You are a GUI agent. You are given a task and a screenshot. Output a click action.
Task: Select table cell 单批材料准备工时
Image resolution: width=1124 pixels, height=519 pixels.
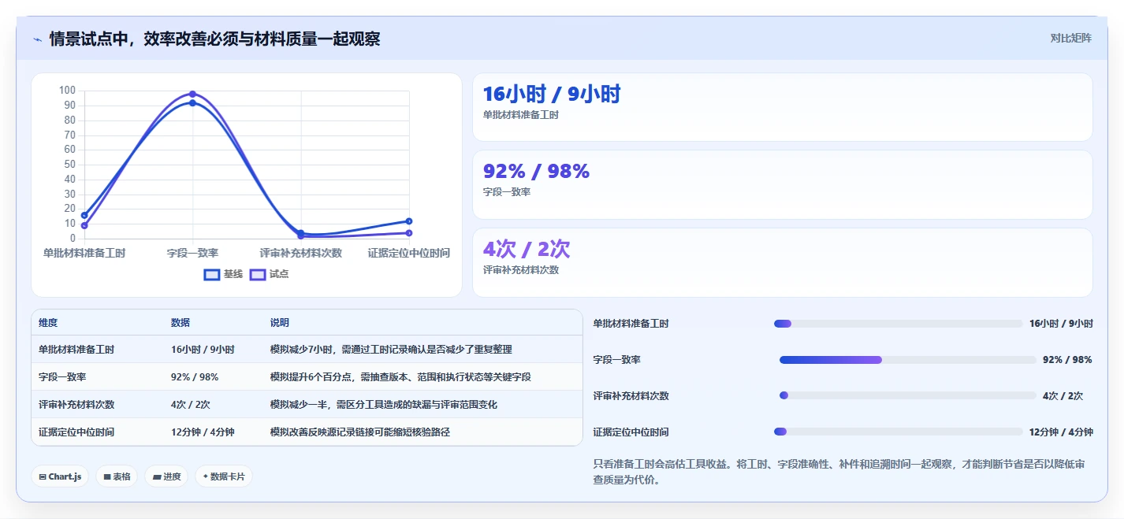(x=76, y=350)
